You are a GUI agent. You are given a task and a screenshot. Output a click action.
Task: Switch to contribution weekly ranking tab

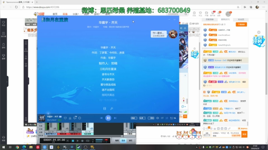point(210,19)
